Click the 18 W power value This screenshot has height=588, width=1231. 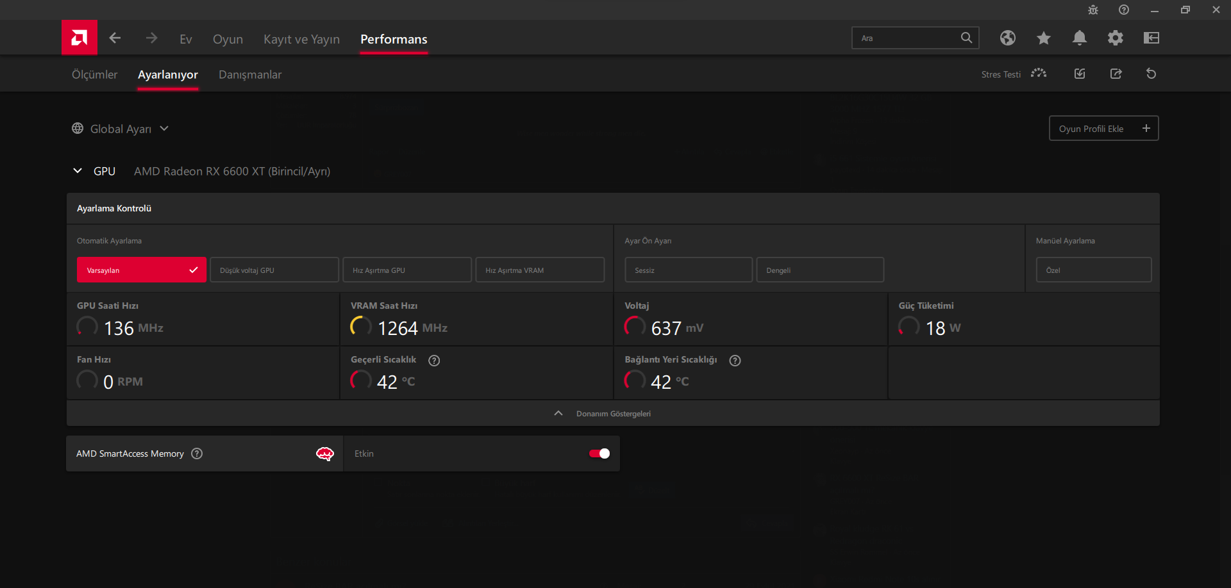click(x=943, y=328)
